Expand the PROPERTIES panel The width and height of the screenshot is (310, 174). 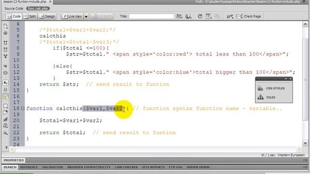tap(14, 160)
